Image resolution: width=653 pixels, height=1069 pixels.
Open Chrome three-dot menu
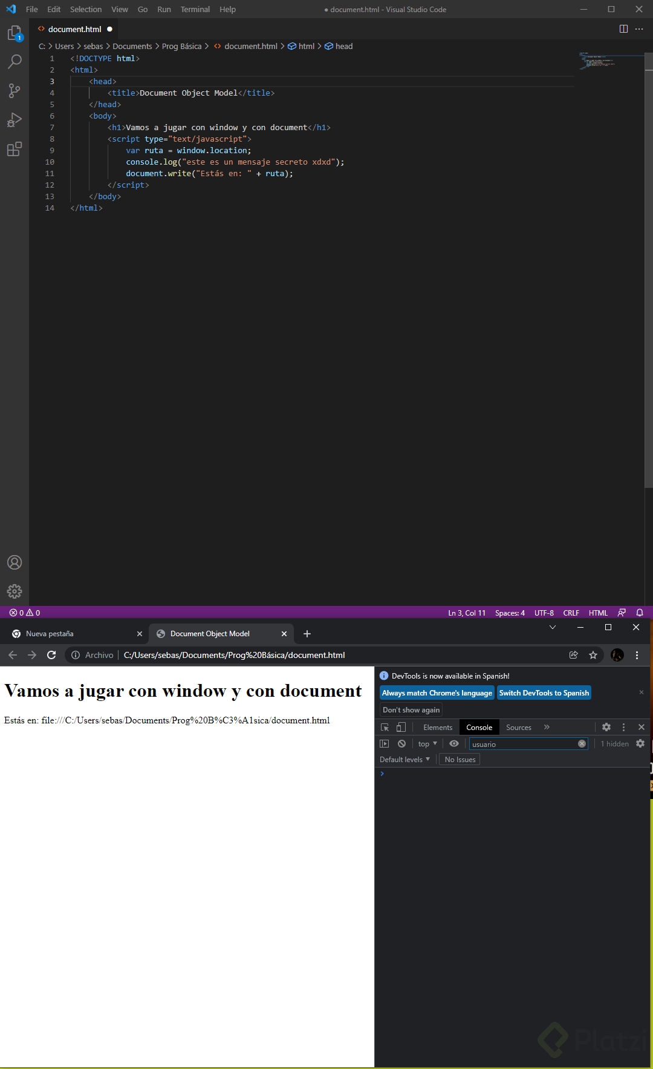(x=637, y=655)
